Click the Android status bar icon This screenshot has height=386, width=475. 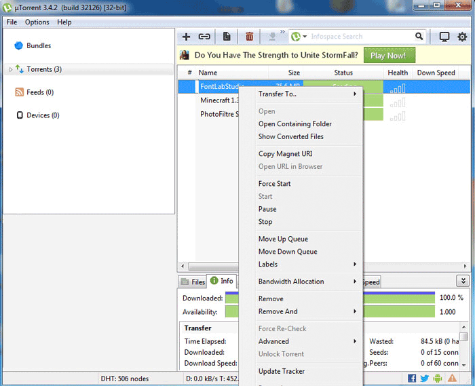[438, 379]
